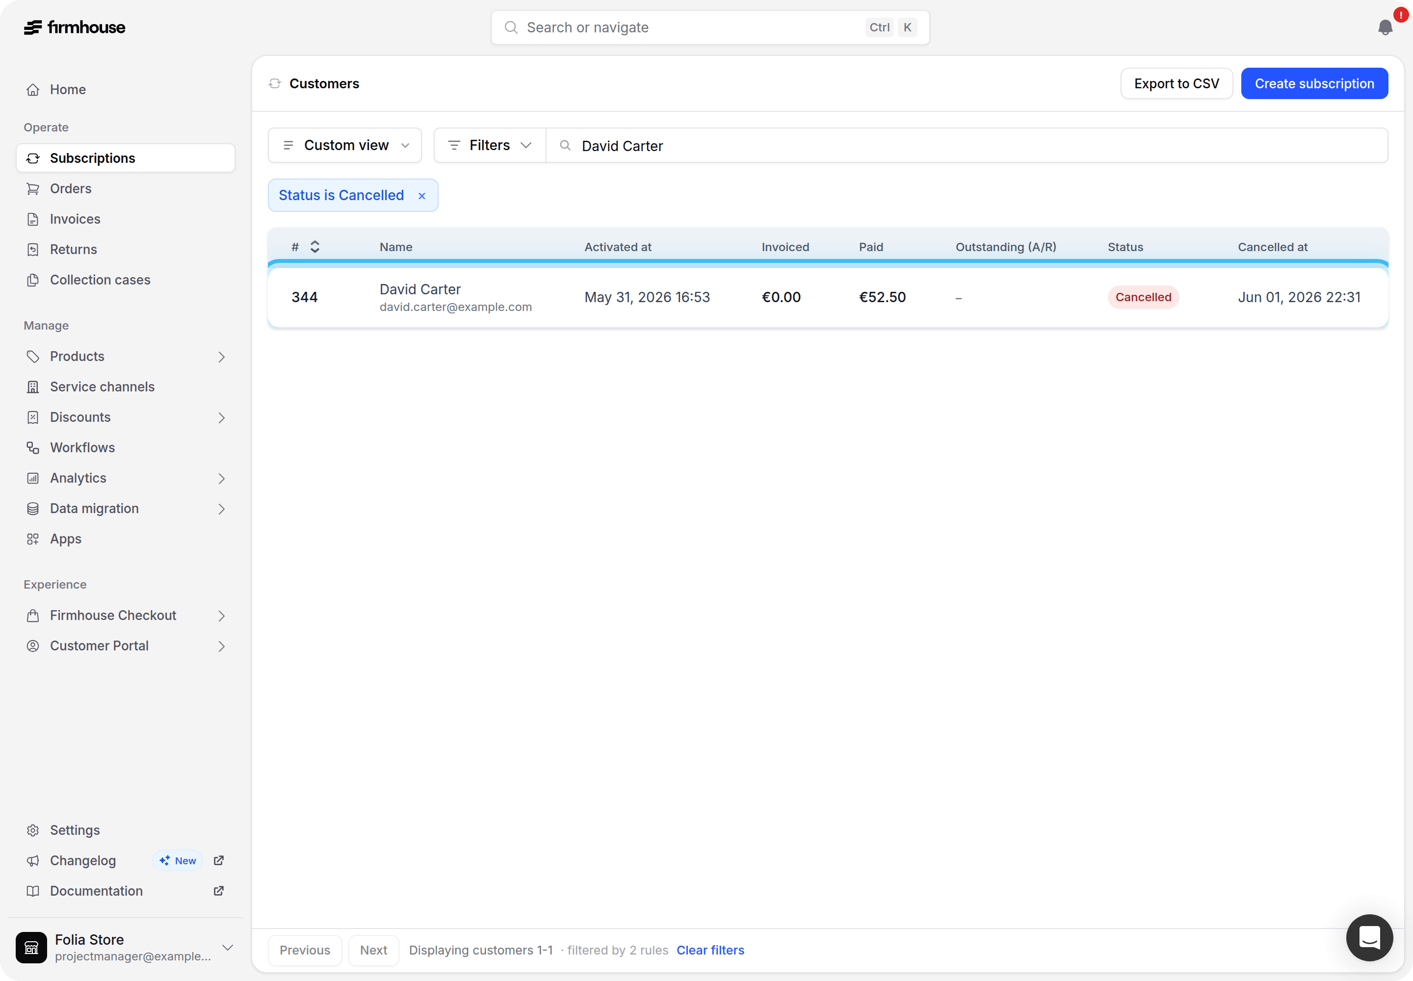Click the Workflows icon
Image resolution: width=1413 pixels, height=981 pixels.
click(x=33, y=448)
